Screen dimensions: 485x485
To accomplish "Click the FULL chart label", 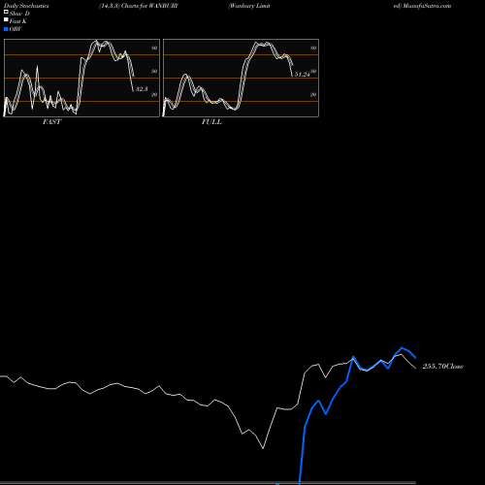I will (x=211, y=121).
